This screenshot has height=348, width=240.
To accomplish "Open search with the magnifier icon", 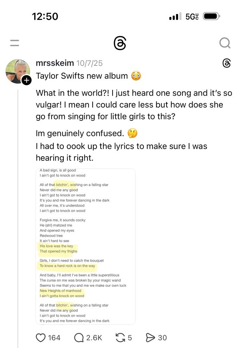I will [x=225, y=43].
